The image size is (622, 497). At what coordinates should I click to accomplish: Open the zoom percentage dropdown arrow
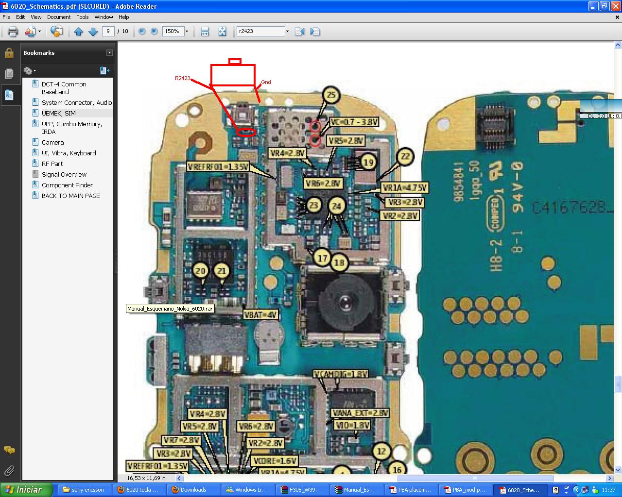coord(187,31)
